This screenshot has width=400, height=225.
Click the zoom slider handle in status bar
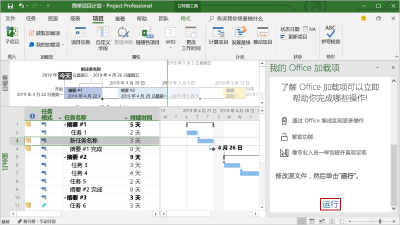(380, 221)
